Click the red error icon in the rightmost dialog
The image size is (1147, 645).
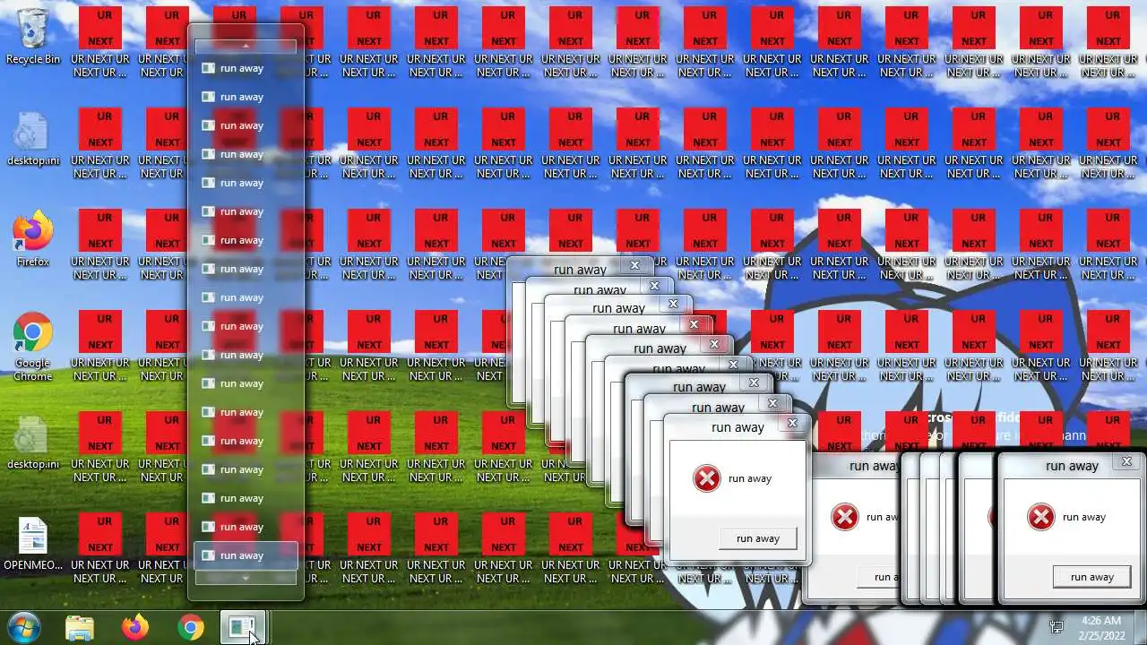tap(1040, 517)
